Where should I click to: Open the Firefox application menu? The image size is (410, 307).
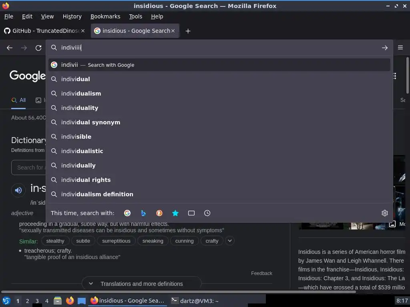(400, 48)
